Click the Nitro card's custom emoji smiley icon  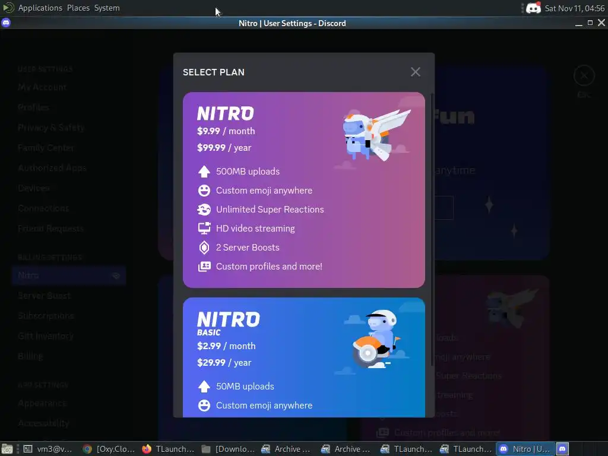pos(204,191)
